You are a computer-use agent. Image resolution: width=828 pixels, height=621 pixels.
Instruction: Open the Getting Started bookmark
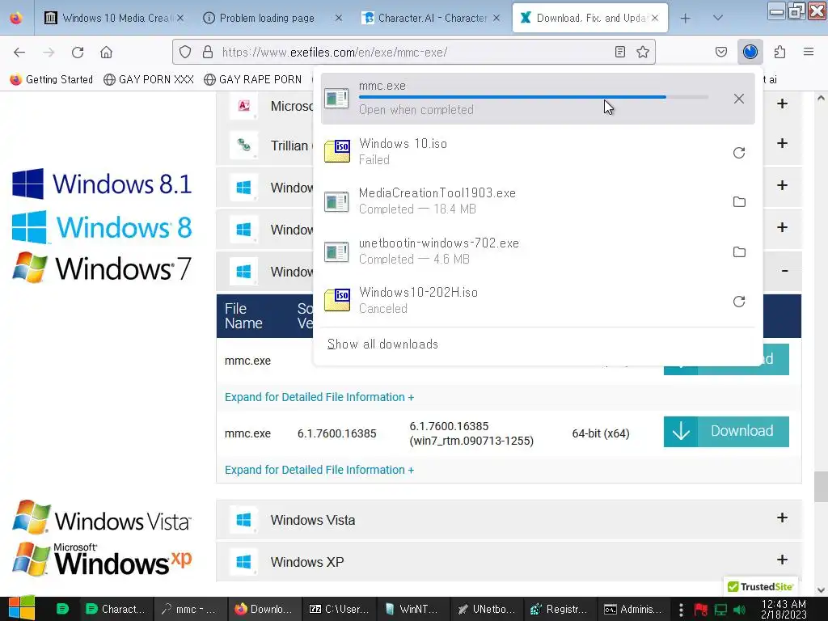[x=51, y=79]
